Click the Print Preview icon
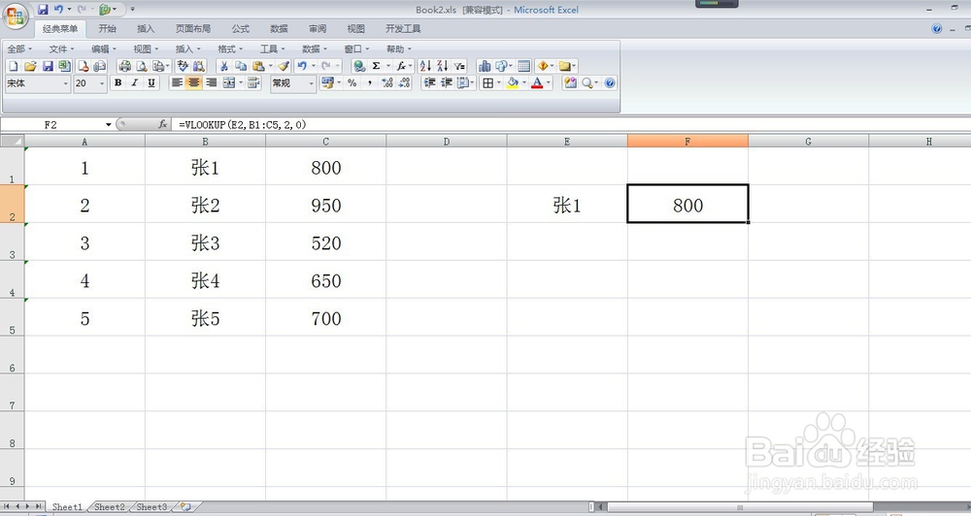 click(142, 66)
